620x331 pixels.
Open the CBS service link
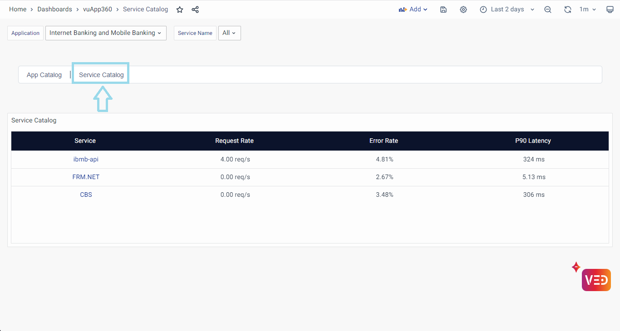(86, 195)
